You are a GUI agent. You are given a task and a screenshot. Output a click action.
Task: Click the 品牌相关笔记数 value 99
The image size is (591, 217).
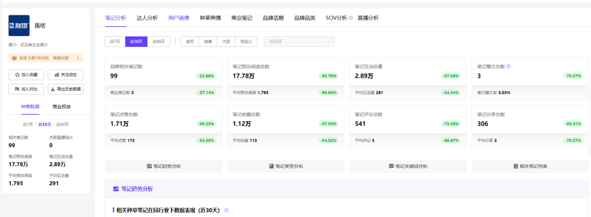coord(114,76)
